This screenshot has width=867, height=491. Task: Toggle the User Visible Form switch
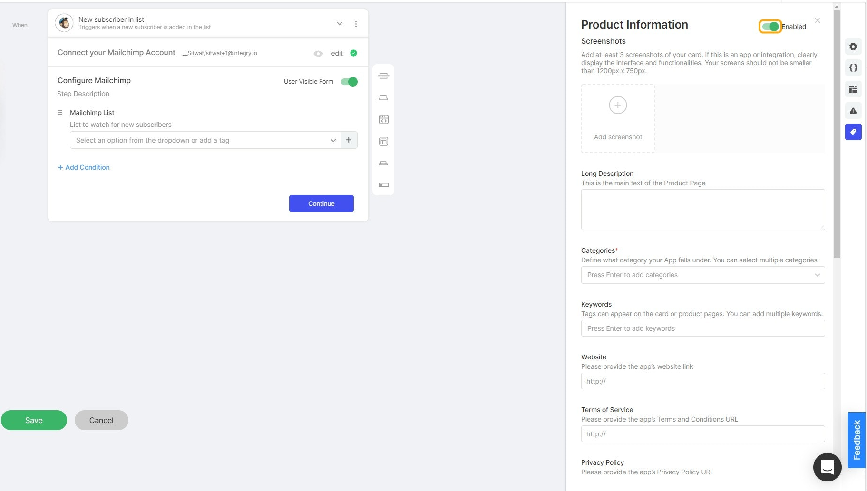[349, 82]
